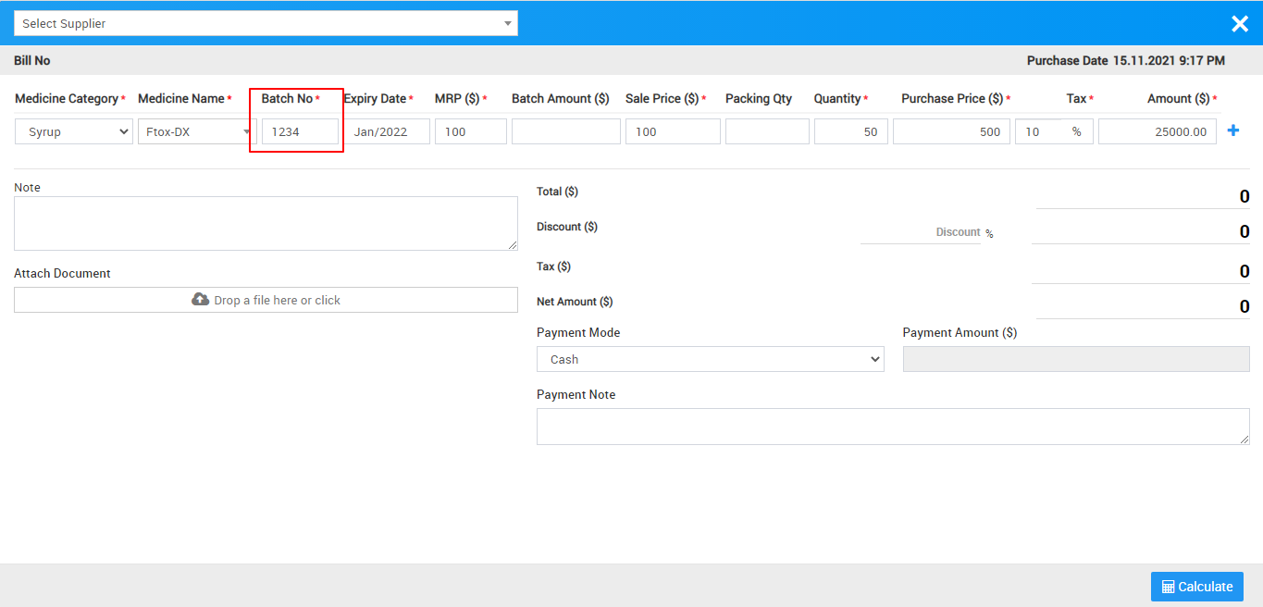Screen dimensions: 1263x607
Task: Close the purchase dialog with X
Action: [1239, 24]
